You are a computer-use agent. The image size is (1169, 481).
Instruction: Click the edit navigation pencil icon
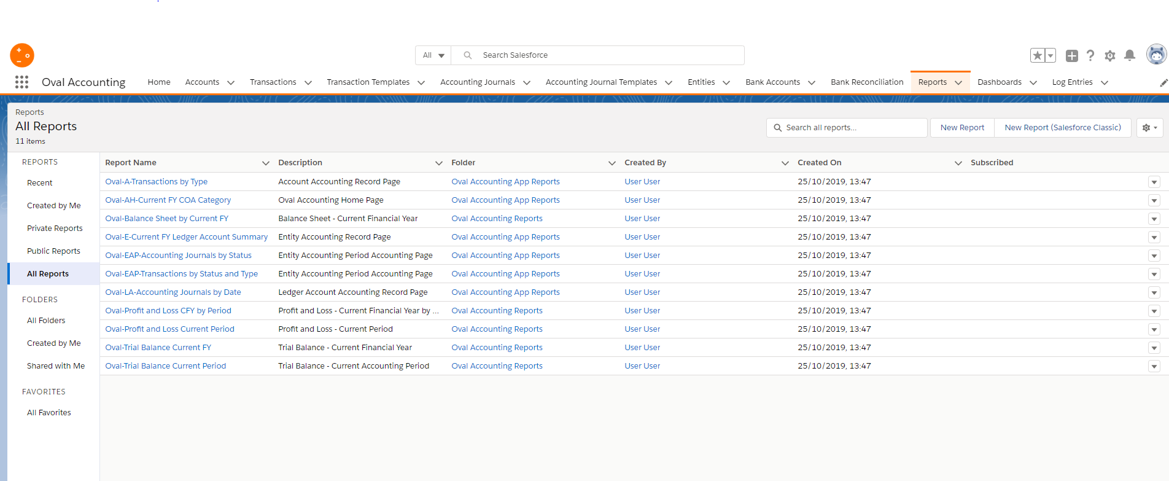(x=1163, y=83)
